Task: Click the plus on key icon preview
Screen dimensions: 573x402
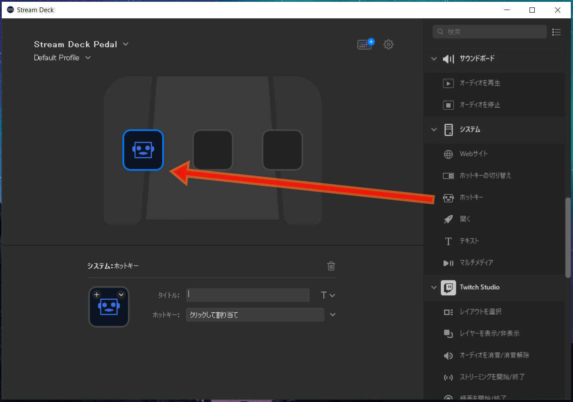Action: [97, 294]
